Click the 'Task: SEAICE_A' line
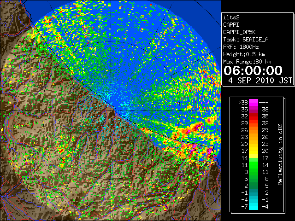This screenshot has width=295, height=221. tap(246, 40)
